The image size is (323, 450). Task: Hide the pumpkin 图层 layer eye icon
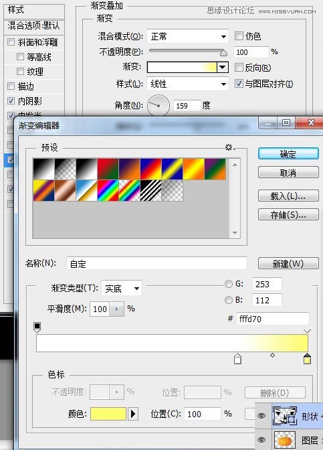coord(261,440)
